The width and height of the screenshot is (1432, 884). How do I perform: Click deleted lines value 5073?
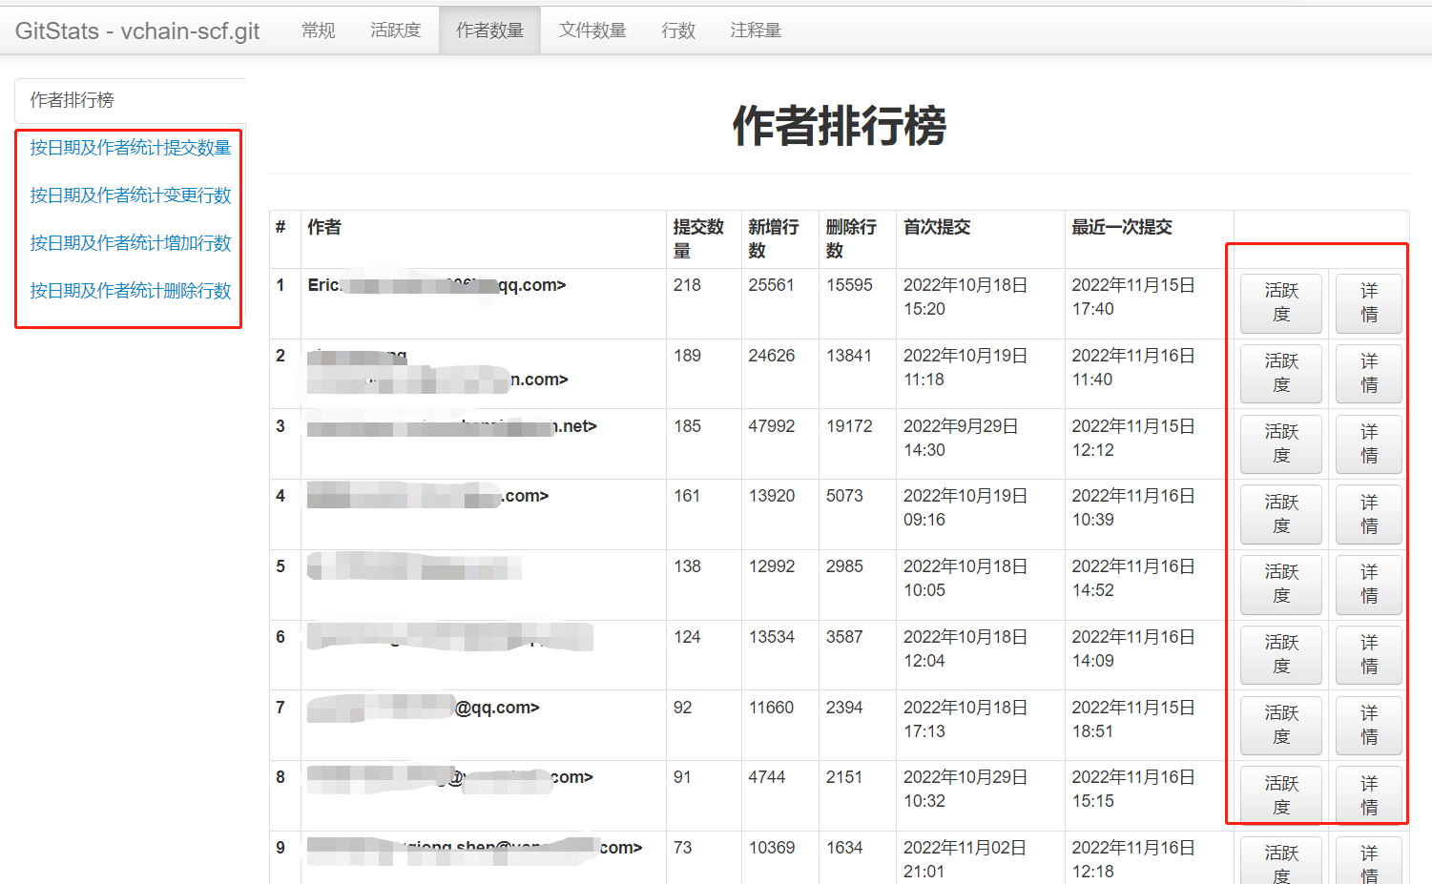844,496
